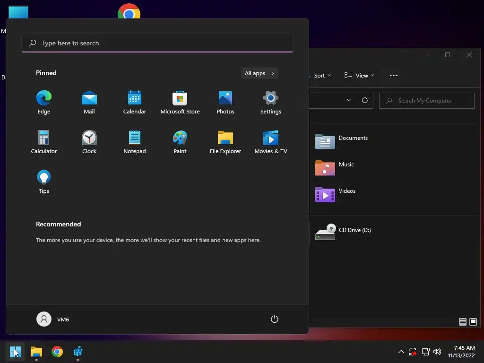Launch the Photos app
This screenshot has width=484, height=363.
(x=225, y=103)
